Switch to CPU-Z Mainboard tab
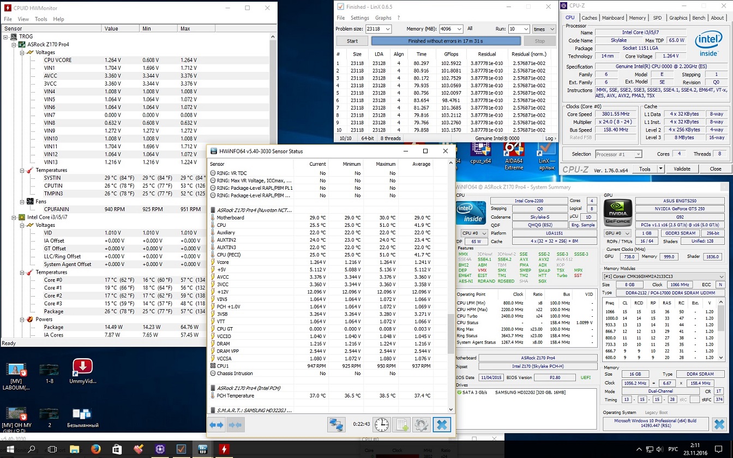 pos(613,18)
